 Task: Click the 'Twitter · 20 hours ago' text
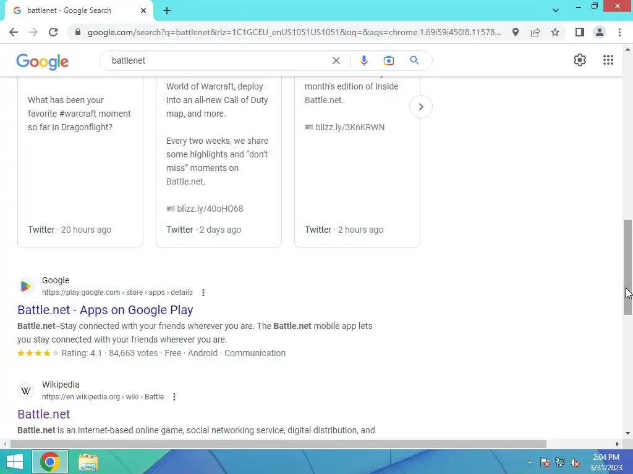point(69,230)
